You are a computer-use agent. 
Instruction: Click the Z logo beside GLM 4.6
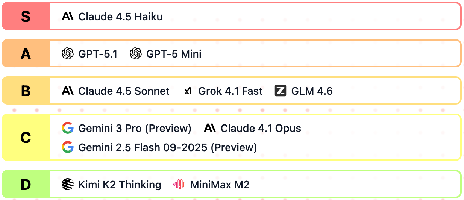281,91
